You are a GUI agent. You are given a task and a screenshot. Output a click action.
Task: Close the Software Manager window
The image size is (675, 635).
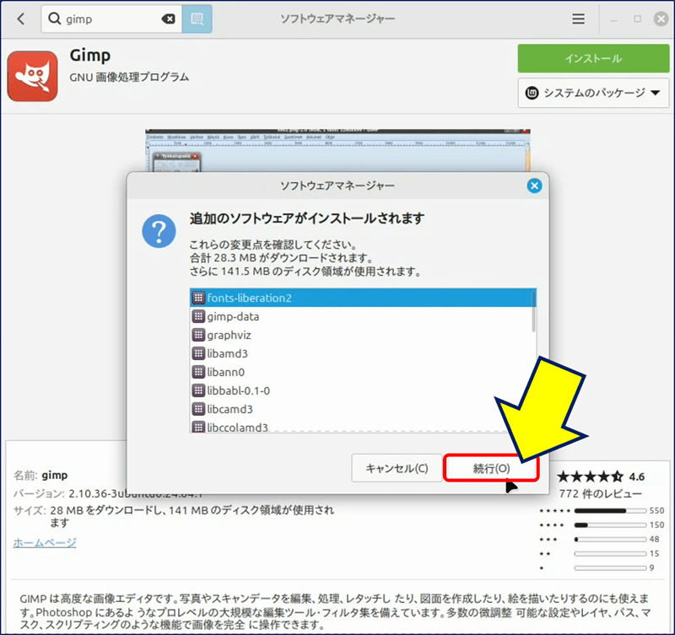[x=661, y=19]
